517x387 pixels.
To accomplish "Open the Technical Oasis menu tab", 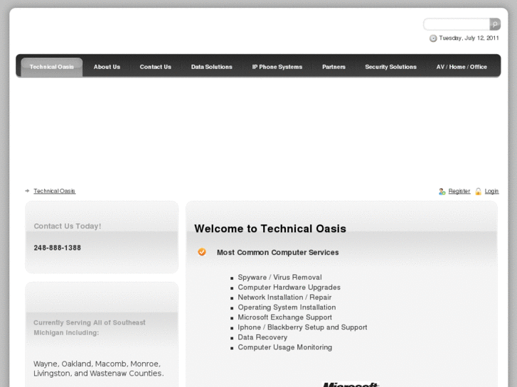I will click(x=52, y=67).
